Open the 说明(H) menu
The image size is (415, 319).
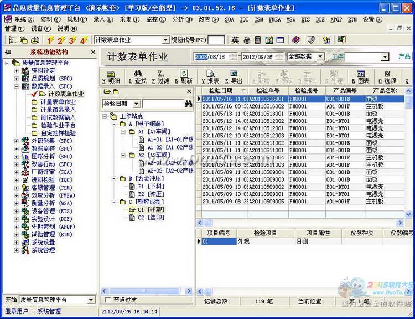(x=67, y=29)
